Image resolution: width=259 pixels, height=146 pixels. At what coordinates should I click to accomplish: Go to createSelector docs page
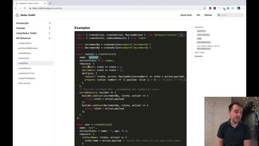click(25, 68)
